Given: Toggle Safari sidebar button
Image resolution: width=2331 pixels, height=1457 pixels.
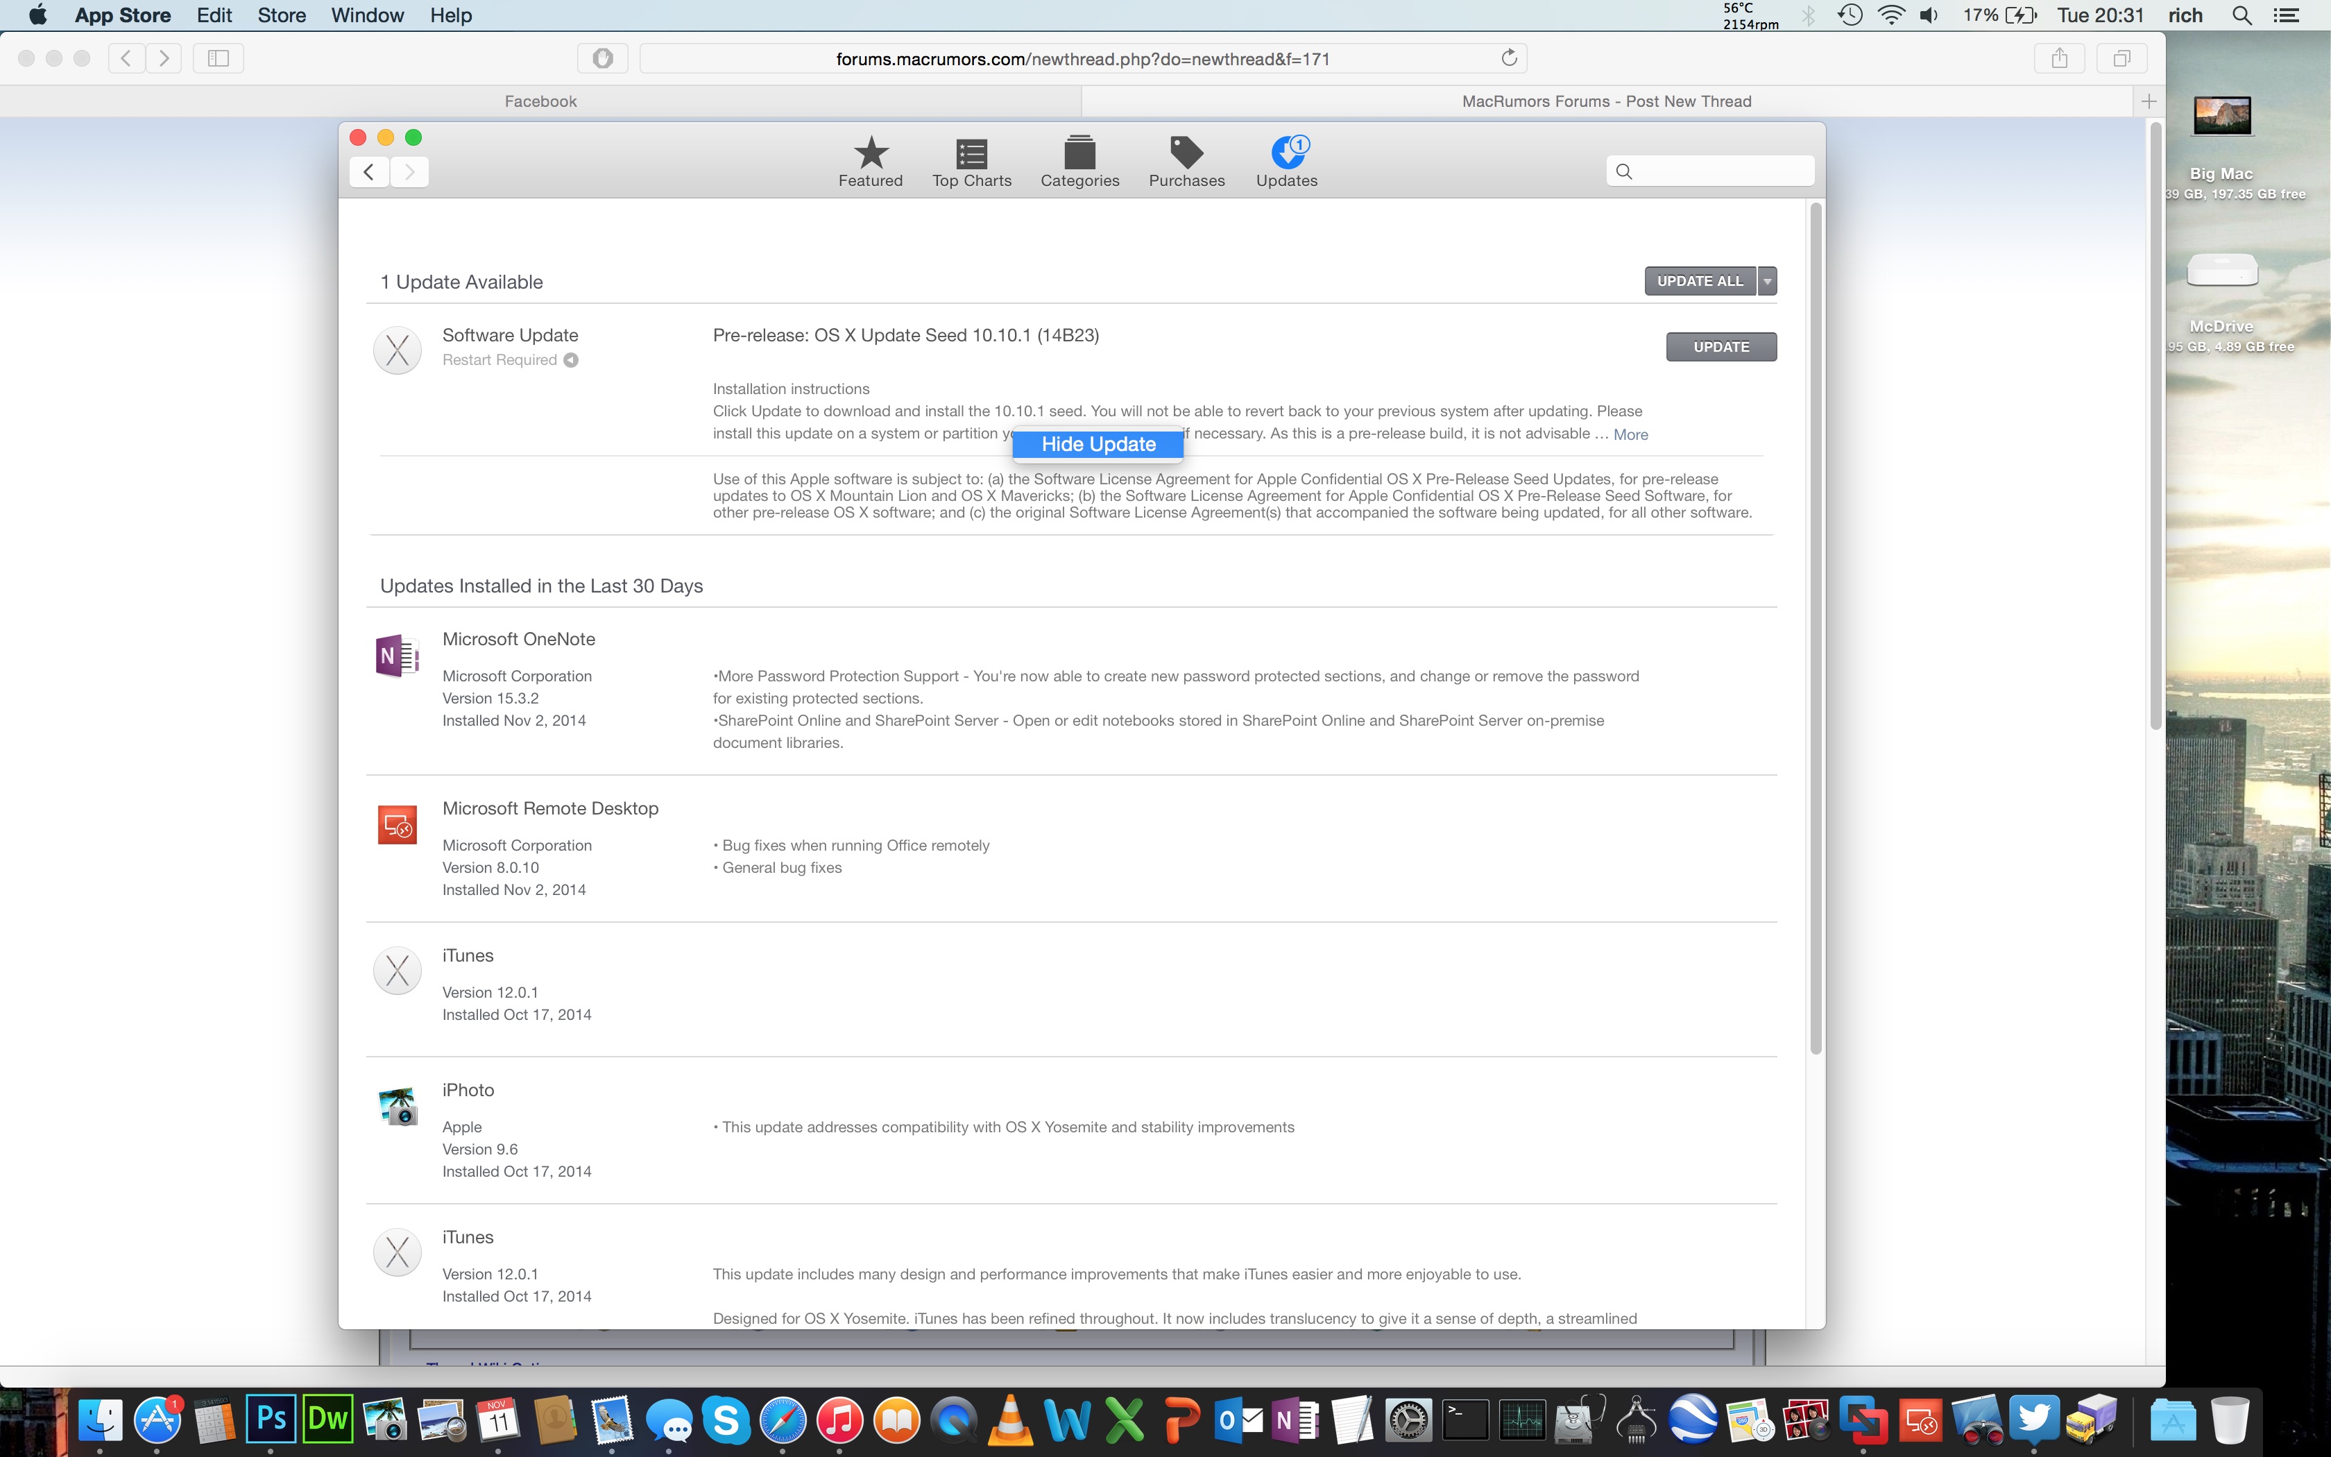Looking at the screenshot, I should [219, 59].
